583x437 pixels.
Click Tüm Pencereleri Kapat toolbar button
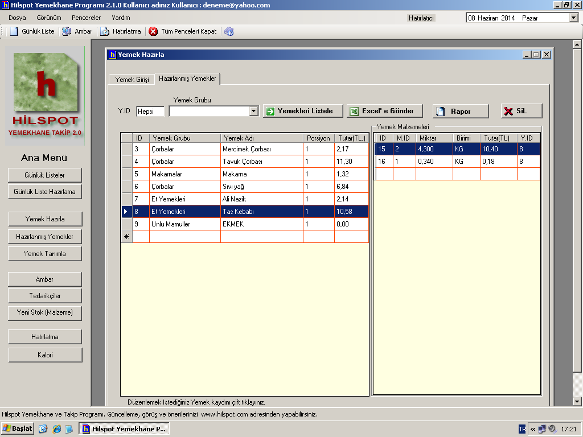pos(183,32)
